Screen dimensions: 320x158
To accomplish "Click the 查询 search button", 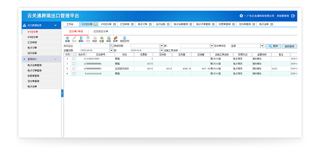I will [273, 46].
